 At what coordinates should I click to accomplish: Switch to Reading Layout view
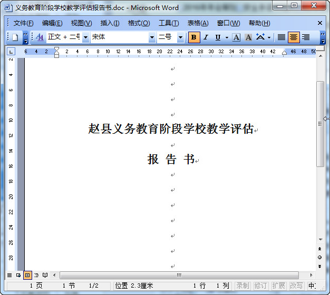point(45,275)
